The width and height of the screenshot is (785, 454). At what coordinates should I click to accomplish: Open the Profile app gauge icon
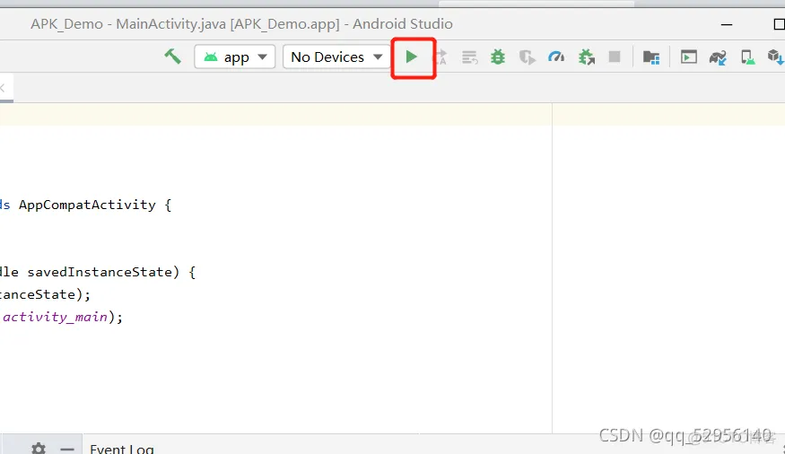tap(556, 57)
